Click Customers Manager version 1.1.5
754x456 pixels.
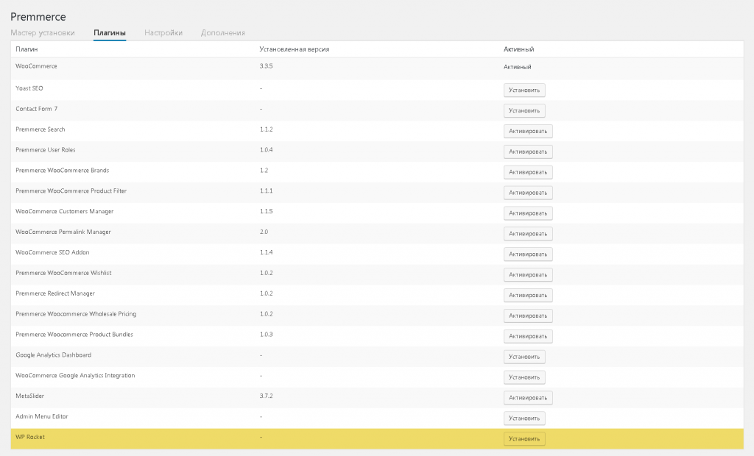pos(266,211)
